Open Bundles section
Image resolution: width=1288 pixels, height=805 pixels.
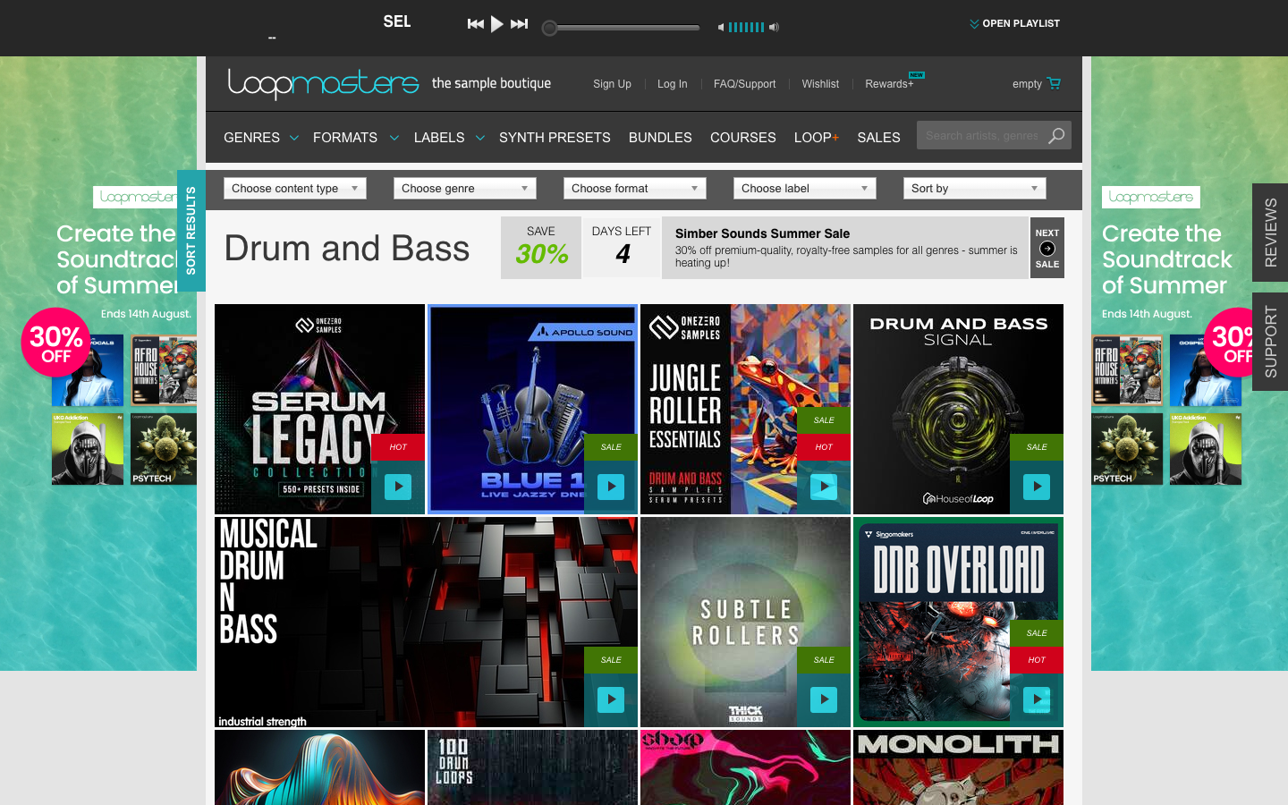[660, 138]
